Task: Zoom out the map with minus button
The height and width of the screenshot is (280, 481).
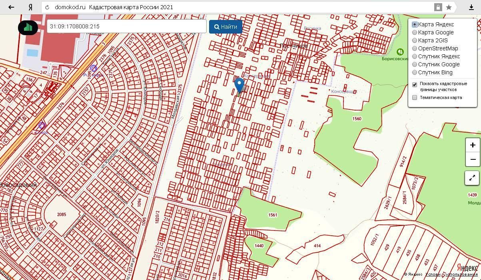Action: 473,159
